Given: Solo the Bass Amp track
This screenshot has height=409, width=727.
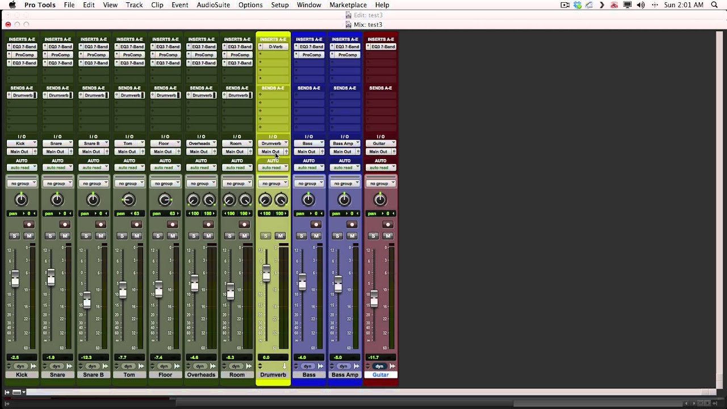Looking at the screenshot, I should [x=337, y=236].
